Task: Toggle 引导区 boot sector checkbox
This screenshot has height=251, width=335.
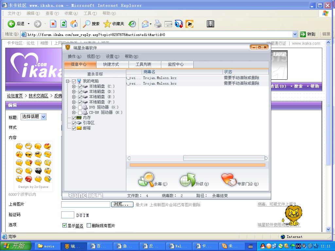Action: pos(74,123)
